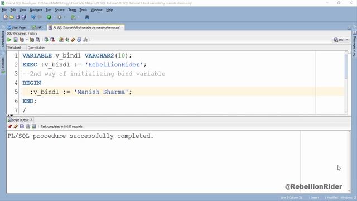Switch to the History tab
Viewport: 357px width, 201px height.
pos(33,33)
